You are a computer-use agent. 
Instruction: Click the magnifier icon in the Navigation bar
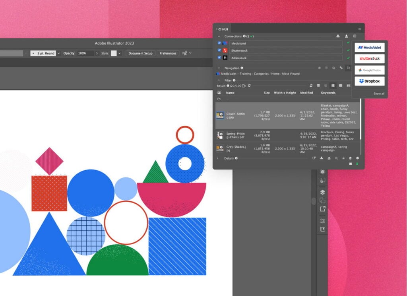click(x=333, y=68)
